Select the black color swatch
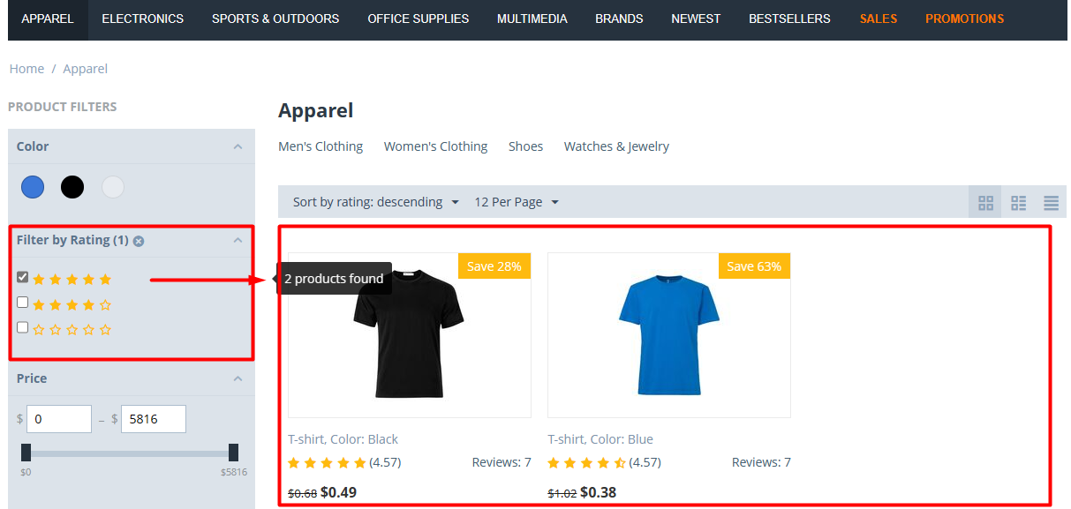 (x=72, y=187)
